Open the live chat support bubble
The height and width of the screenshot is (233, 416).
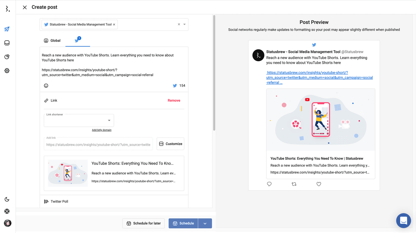click(403, 221)
